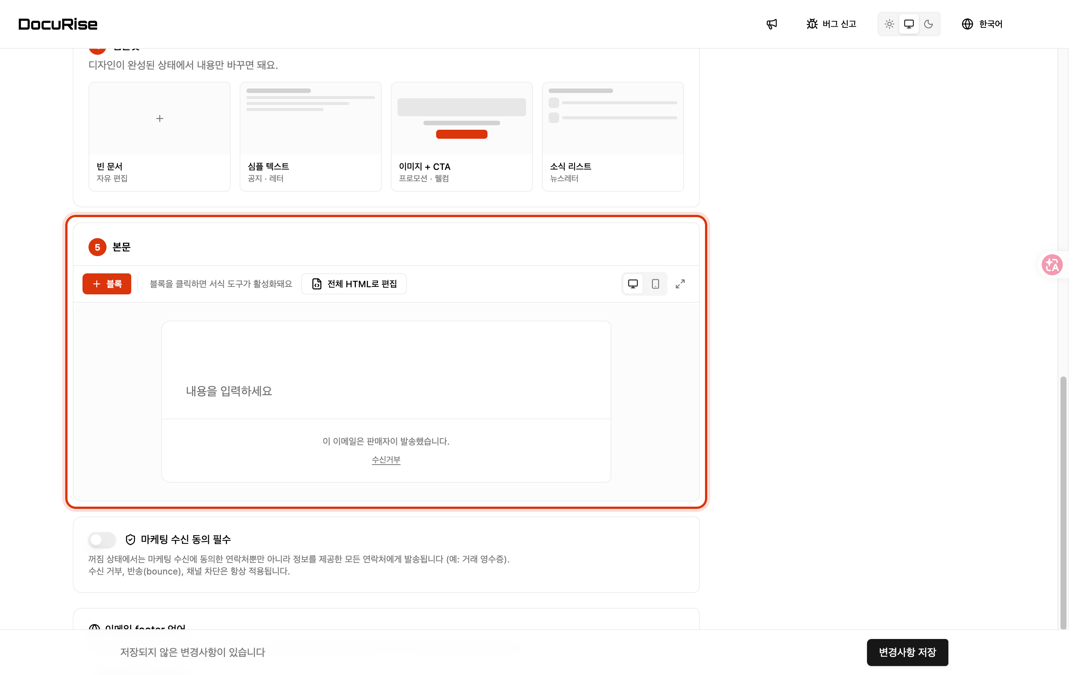
Task: Click the 저장되지 않은 변경사항이 있습니다 notice
Action: (193, 652)
